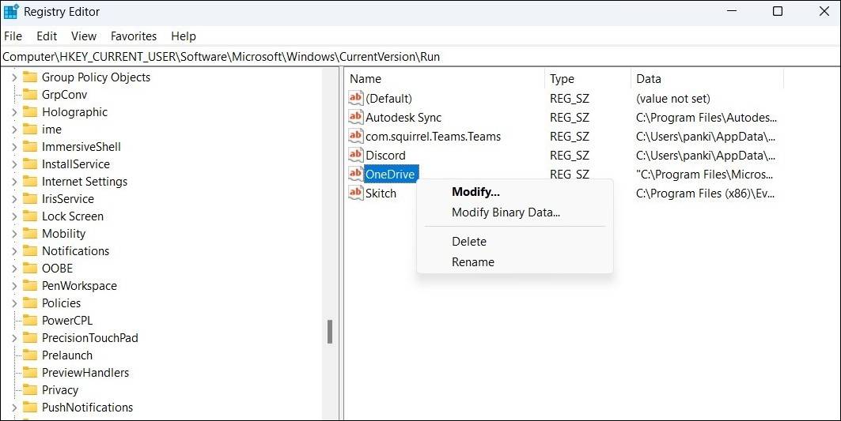Expand the PrecisionTouchPad registry key
Viewport: 841px width, 421px height.
click(14, 338)
